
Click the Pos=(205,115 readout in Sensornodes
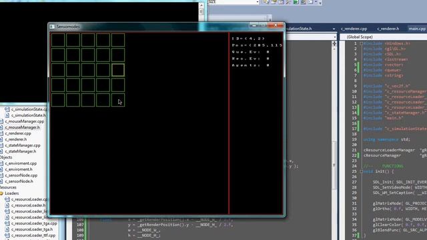pos(257,45)
